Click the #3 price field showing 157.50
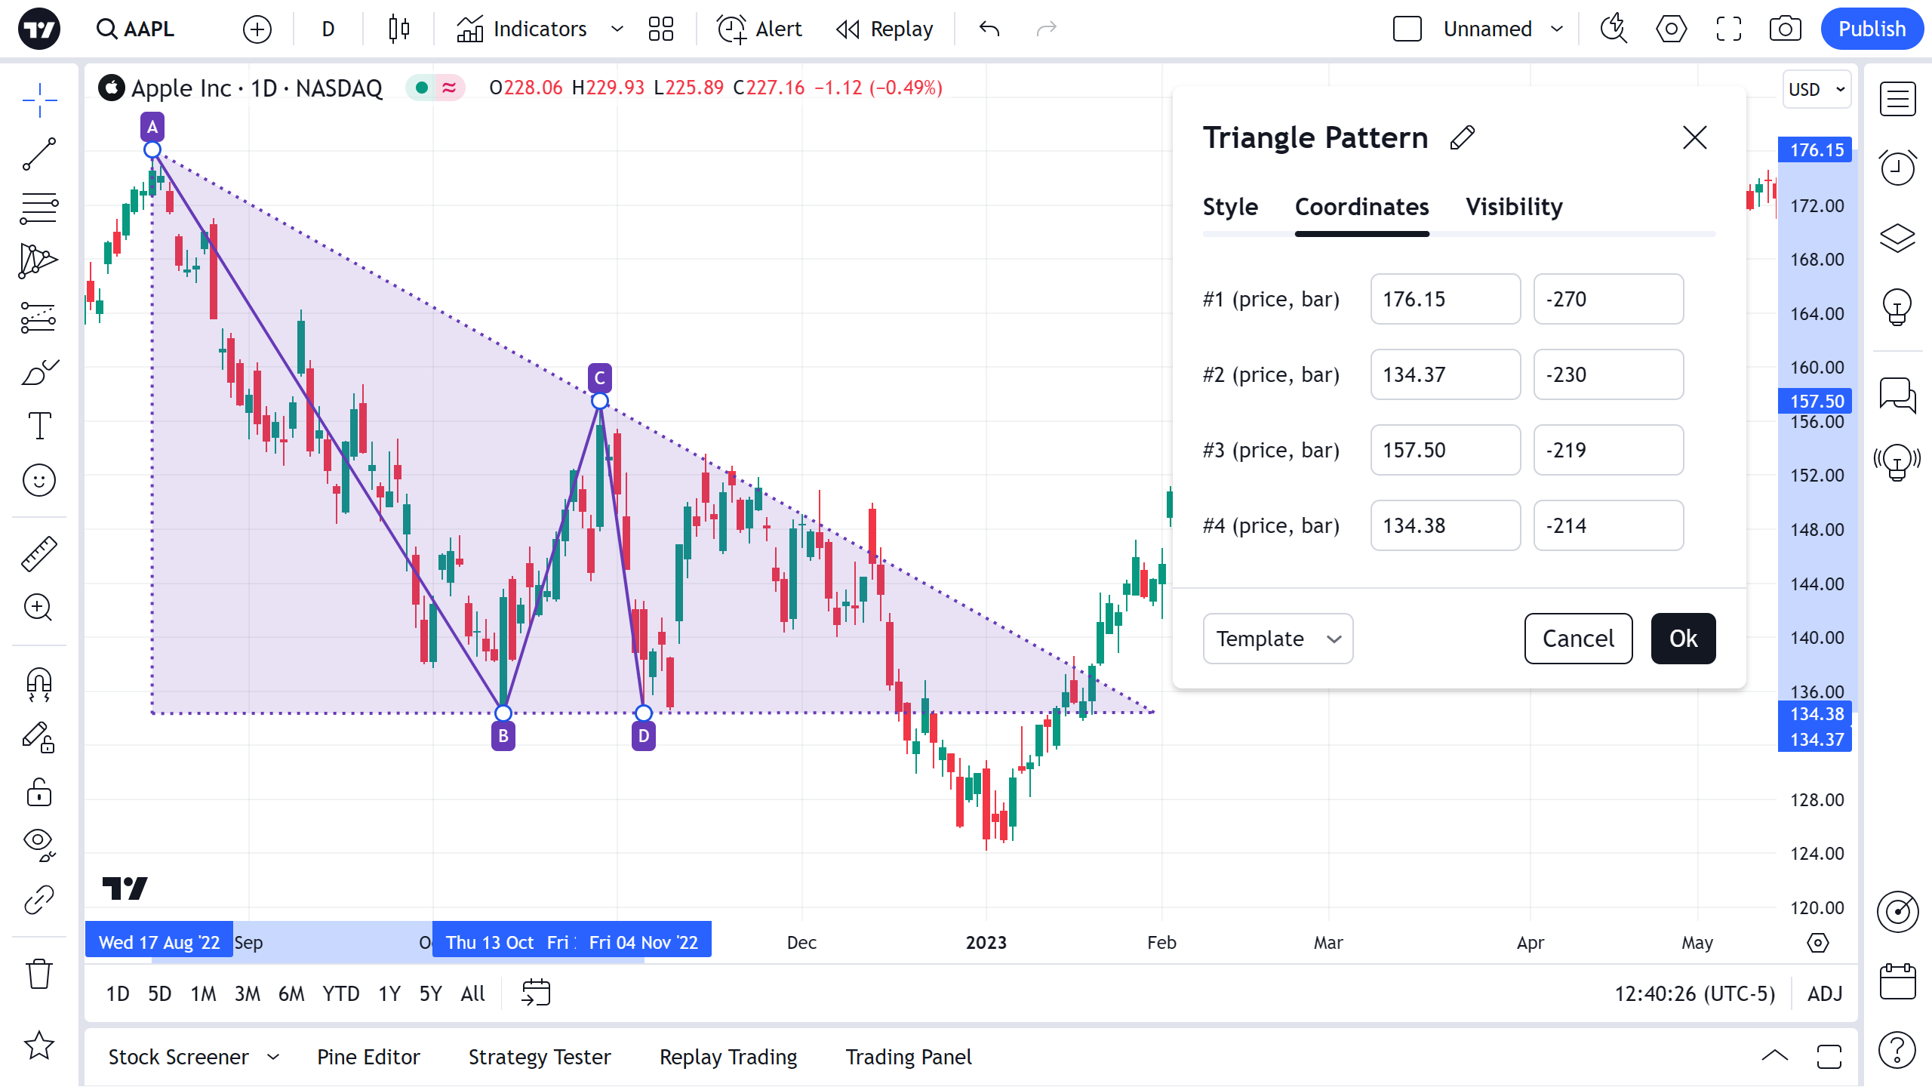The height and width of the screenshot is (1087, 1932). (1444, 450)
